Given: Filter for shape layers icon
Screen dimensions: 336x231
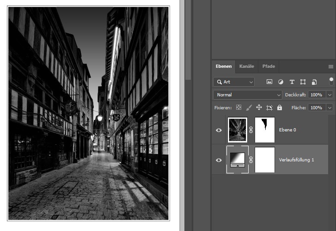Looking at the screenshot, I should (303, 82).
